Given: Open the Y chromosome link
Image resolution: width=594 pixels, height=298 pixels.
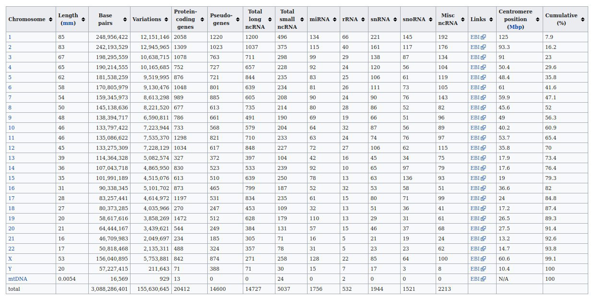Looking at the screenshot, I should point(10,269).
